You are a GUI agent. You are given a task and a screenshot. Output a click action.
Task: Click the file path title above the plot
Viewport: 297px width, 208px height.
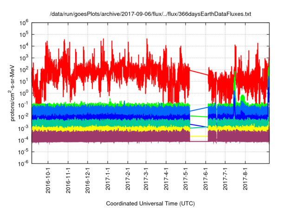pyautogui.click(x=150, y=14)
